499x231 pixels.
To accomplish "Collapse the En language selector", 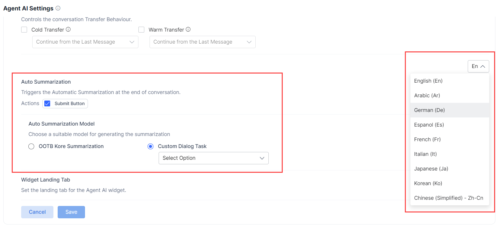I will pyautogui.click(x=478, y=66).
